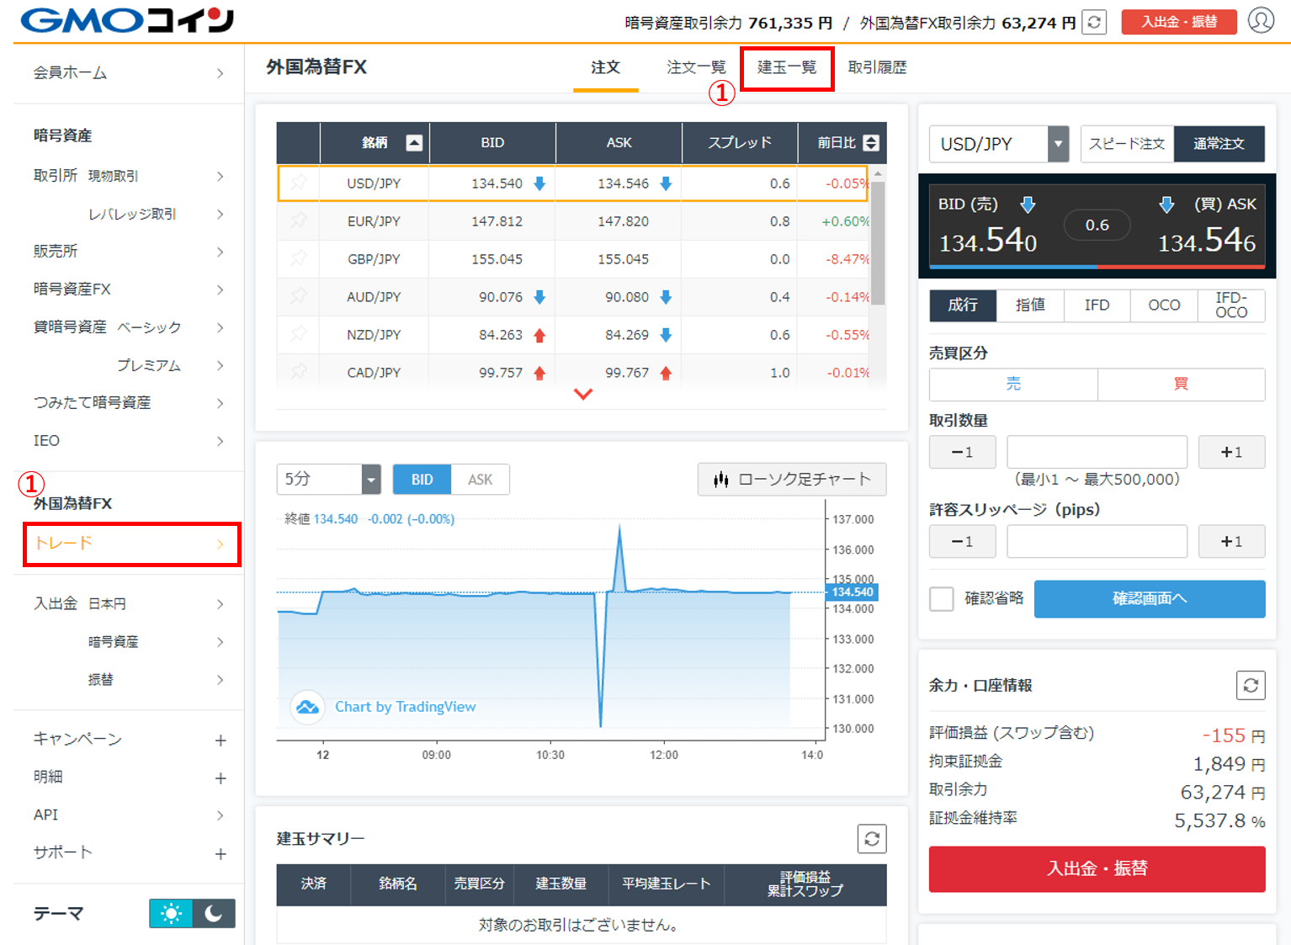Pin the EUR/JPY currency pair
Viewport: 1291px width, 945px height.
coord(299,220)
